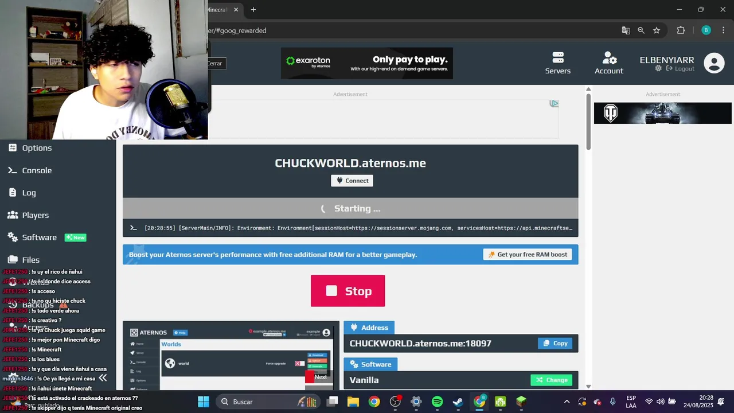Open the Chrome profile B avatar
Viewport: 734px width, 413px height.
point(706,30)
